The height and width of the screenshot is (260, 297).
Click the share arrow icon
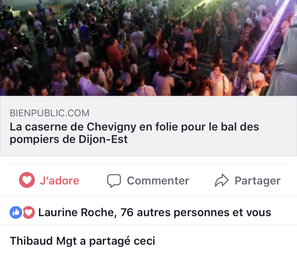click(222, 180)
